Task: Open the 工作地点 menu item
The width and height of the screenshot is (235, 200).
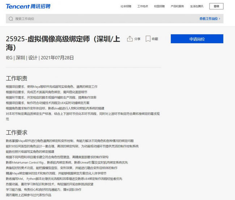Action: click(142, 6)
